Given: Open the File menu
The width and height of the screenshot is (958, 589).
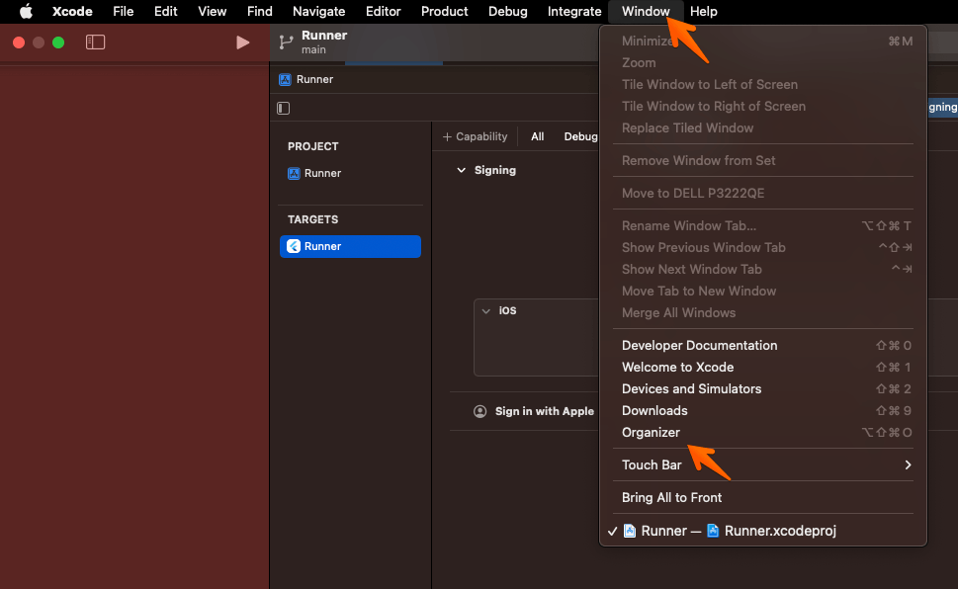Looking at the screenshot, I should (x=123, y=11).
